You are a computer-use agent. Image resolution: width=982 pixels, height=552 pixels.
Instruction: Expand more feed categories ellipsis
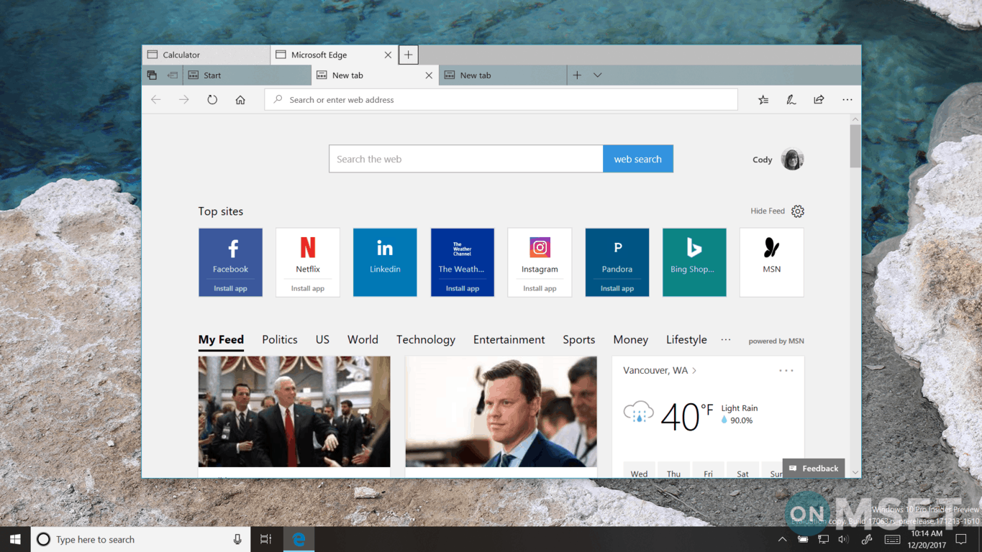726,340
